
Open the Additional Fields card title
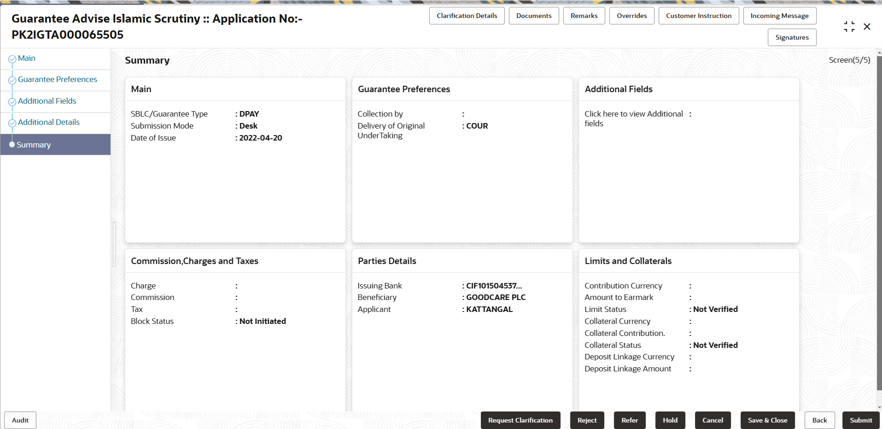coord(619,89)
